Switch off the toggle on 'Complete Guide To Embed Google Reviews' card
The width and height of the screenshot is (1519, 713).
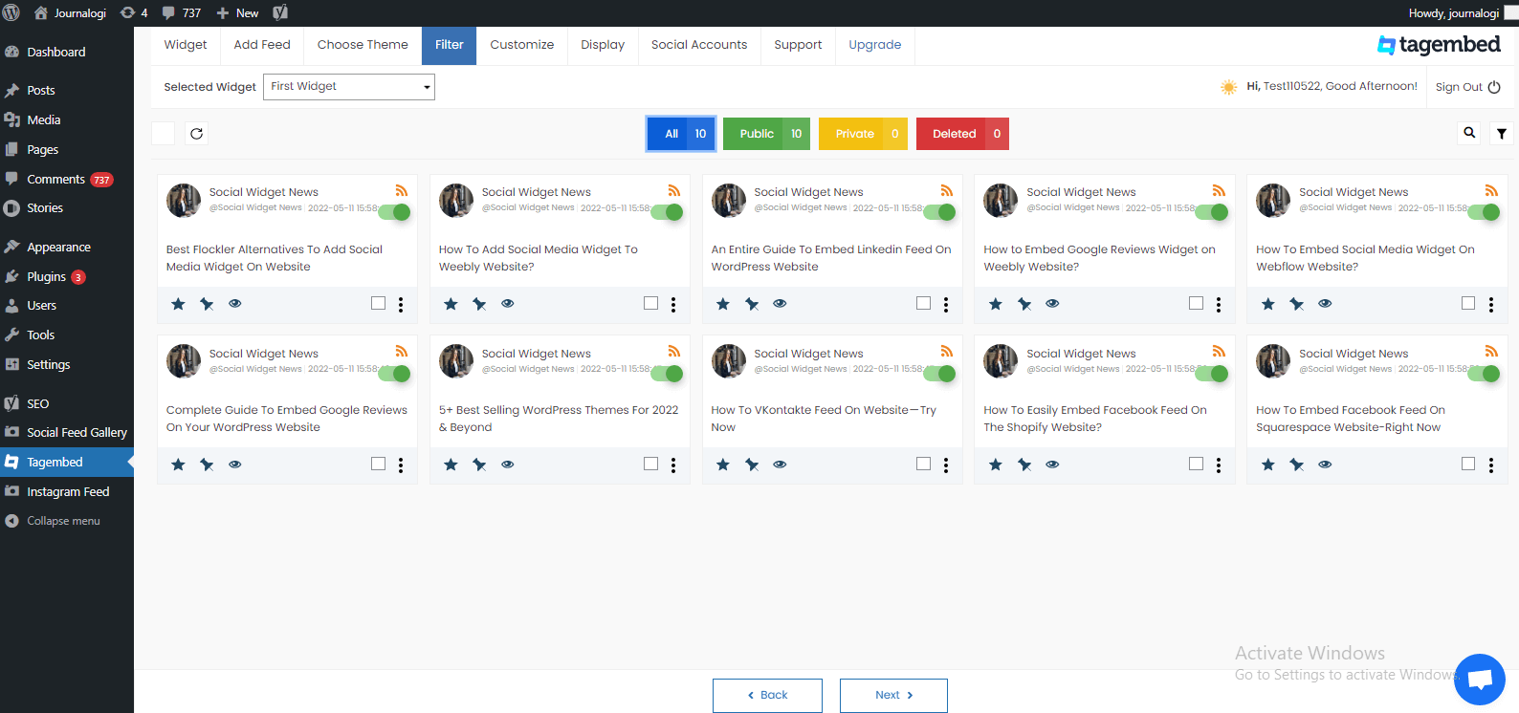393,374
